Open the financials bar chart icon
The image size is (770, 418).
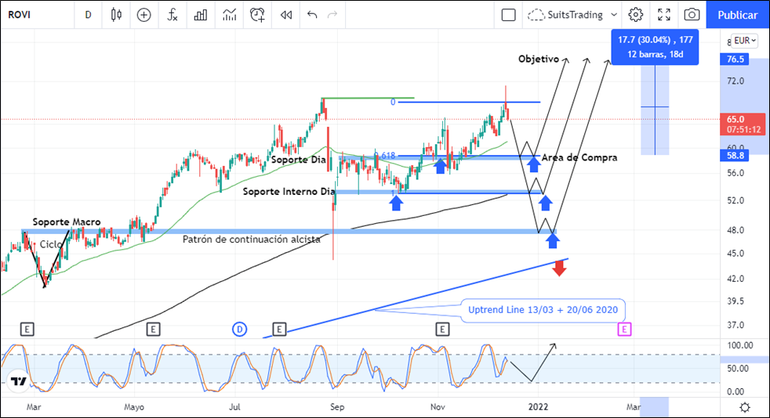[x=201, y=15]
